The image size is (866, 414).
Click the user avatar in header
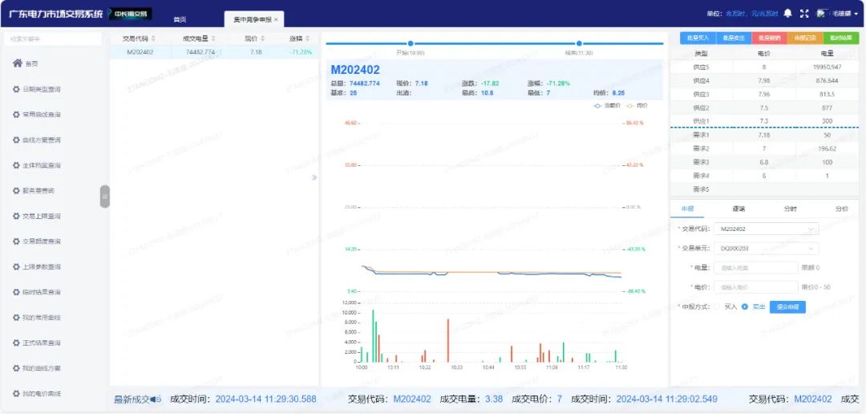tap(821, 14)
